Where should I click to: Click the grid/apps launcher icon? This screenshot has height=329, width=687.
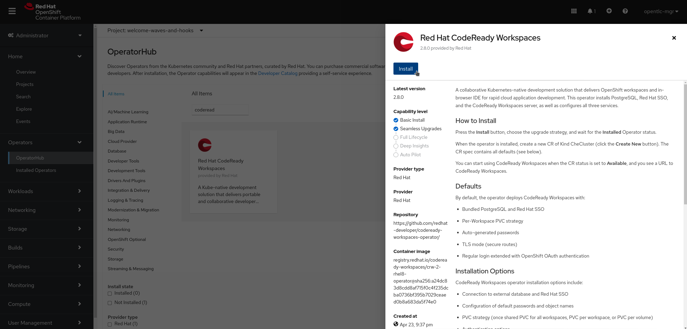(x=574, y=11)
